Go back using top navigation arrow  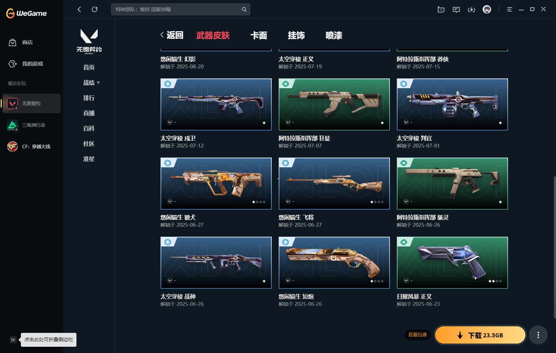79,9
